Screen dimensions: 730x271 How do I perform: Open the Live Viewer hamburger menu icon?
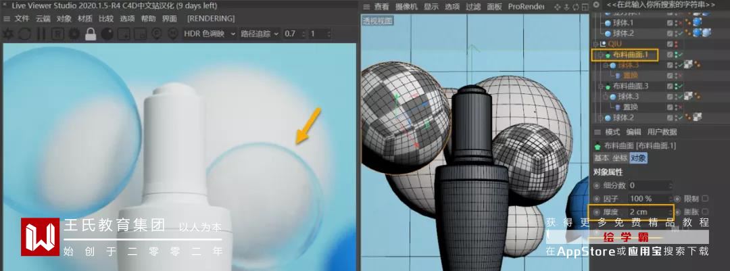pyautogui.click(x=7, y=19)
